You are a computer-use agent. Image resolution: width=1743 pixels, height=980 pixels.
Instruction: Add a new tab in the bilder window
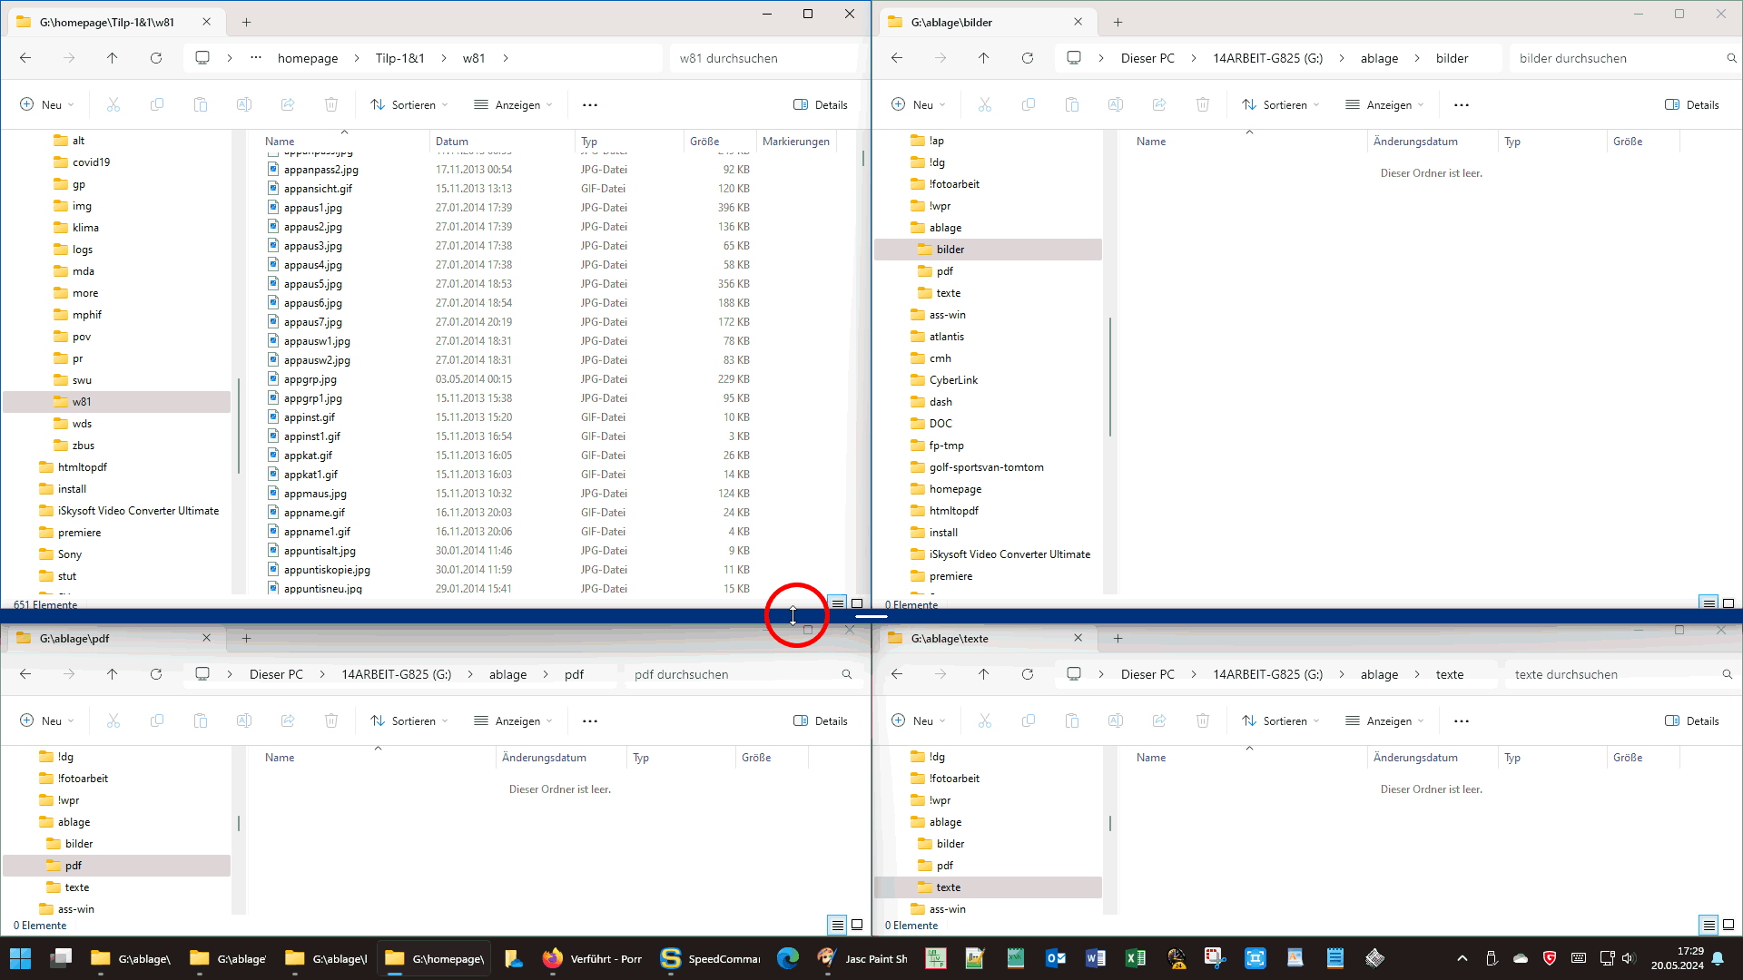tap(1118, 23)
